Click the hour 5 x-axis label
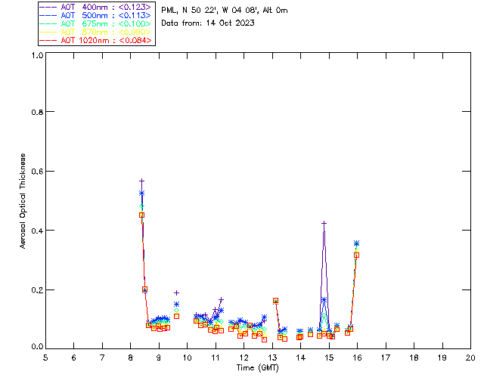The image size is (484, 387). [45, 358]
